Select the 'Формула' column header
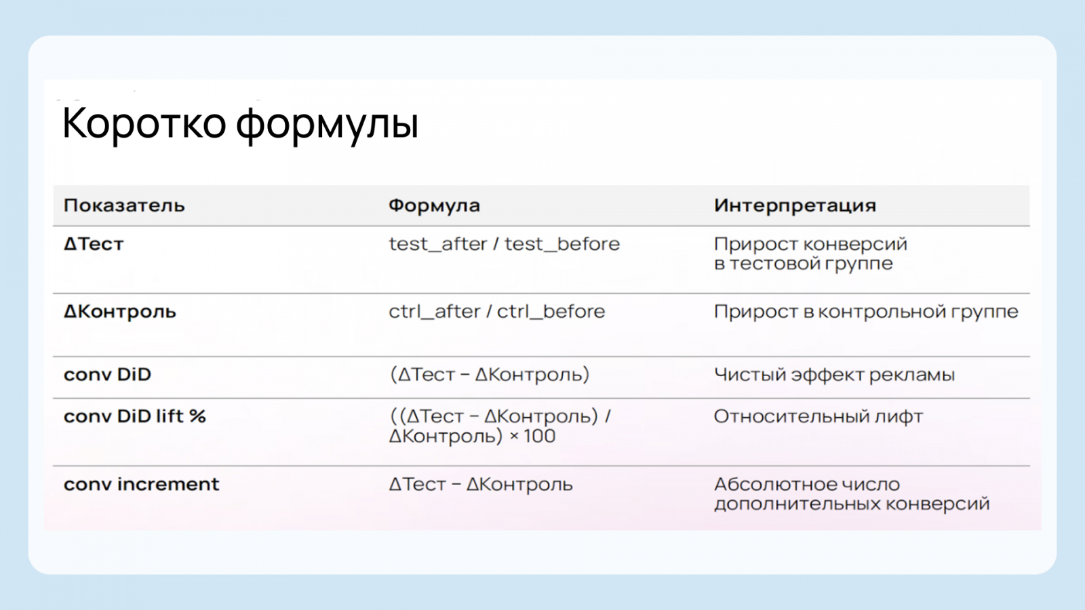 pos(434,205)
